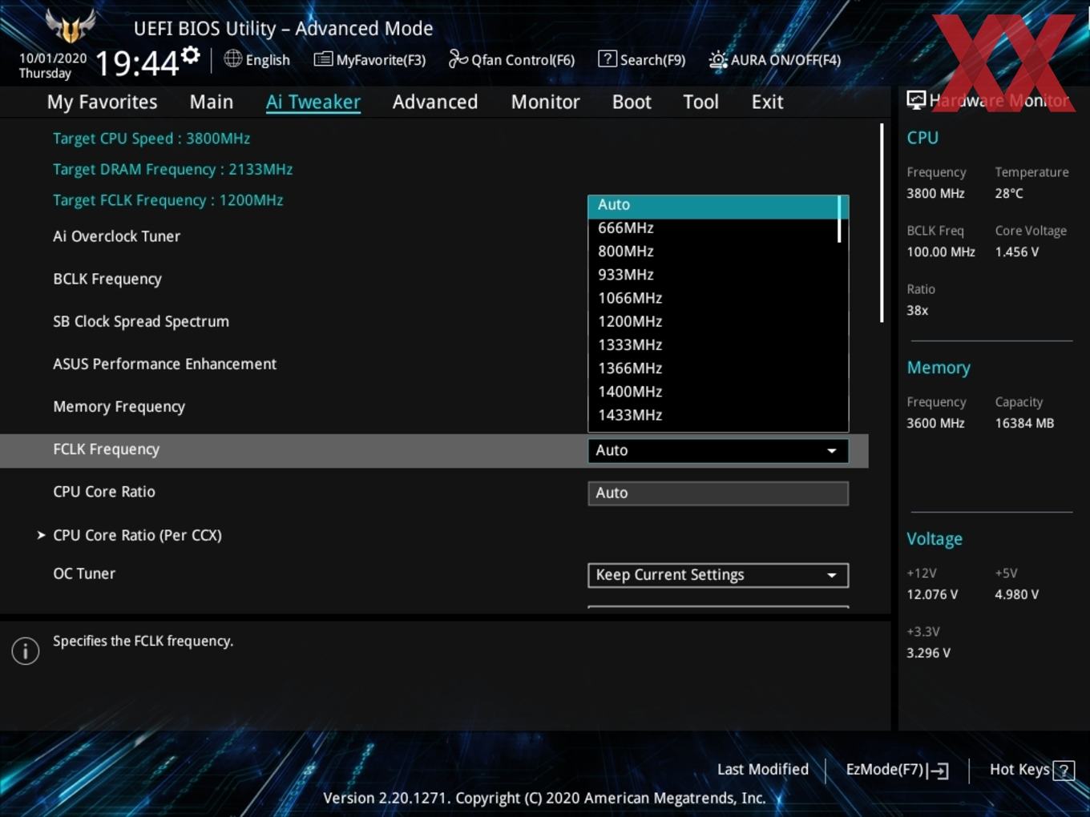Click Memory Capacity 16384 MB value
This screenshot has width=1090, height=817.
click(1024, 424)
